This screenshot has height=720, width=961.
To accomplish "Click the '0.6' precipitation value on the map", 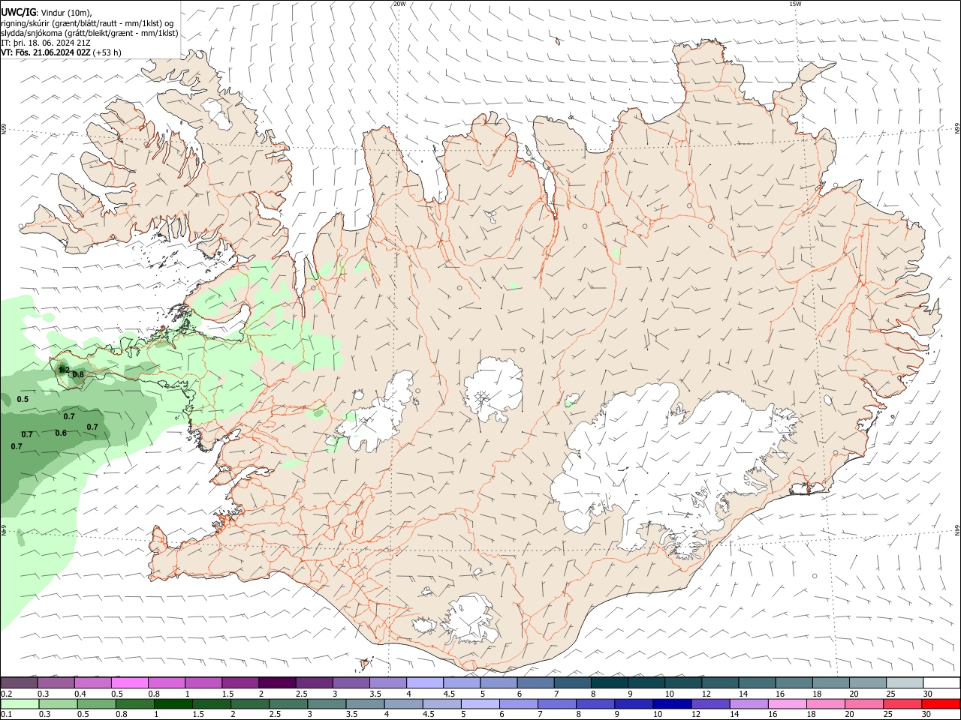I will [61, 433].
